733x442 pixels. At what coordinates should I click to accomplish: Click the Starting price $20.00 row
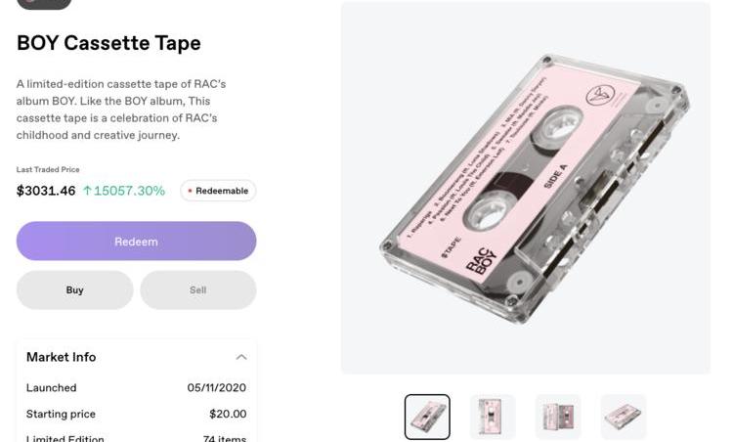coord(136,414)
